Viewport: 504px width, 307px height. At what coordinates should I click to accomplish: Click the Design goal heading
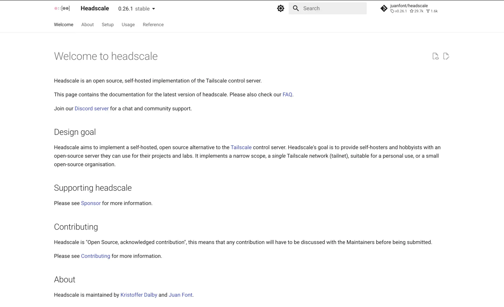pos(75,132)
